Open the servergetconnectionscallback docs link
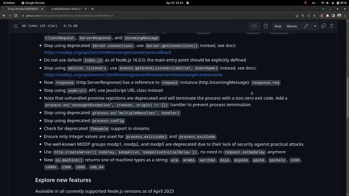The image size is (349, 196). click(x=107, y=52)
